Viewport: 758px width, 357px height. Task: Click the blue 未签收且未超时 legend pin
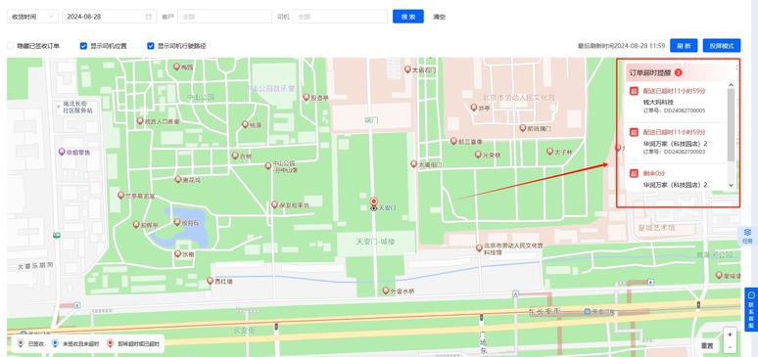pos(55,343)
